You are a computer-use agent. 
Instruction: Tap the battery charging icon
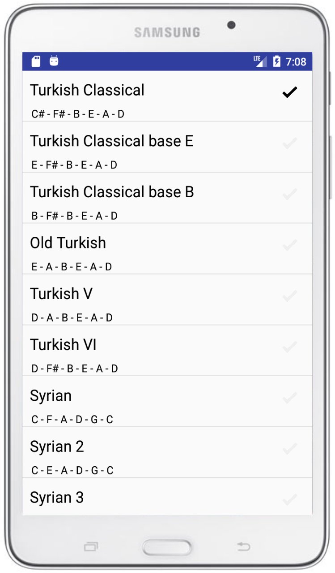[277, 61]
